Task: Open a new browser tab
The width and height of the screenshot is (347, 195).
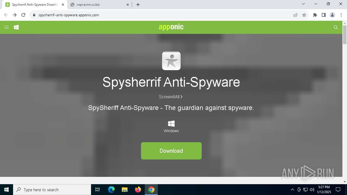Action: [138, 5]
